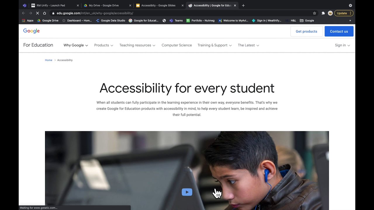Close the Accessibility Google for Education tab

pos(235,5)
